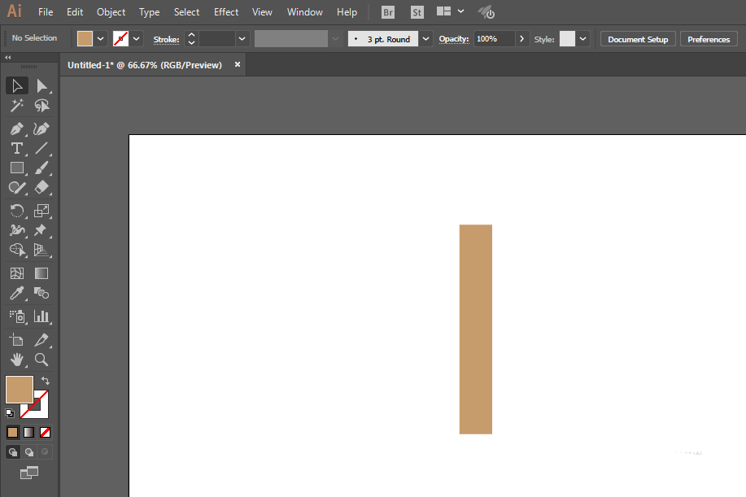The height and width of the screenshot is (497, 746).
Task: Choose the Eyedropper tool
Action: pos(17,293)
